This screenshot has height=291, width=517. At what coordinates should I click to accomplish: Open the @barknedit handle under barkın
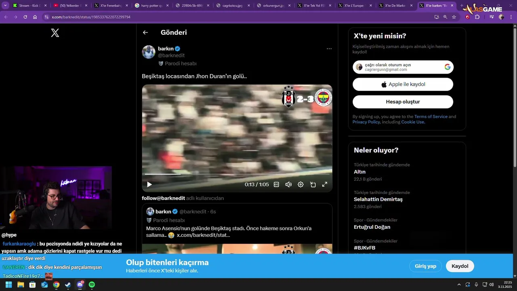(x=171, y=55)
